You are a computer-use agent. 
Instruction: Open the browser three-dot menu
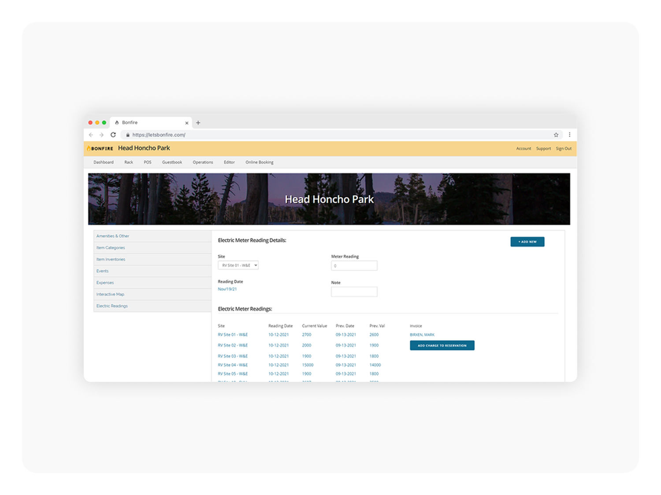(569, 135)
